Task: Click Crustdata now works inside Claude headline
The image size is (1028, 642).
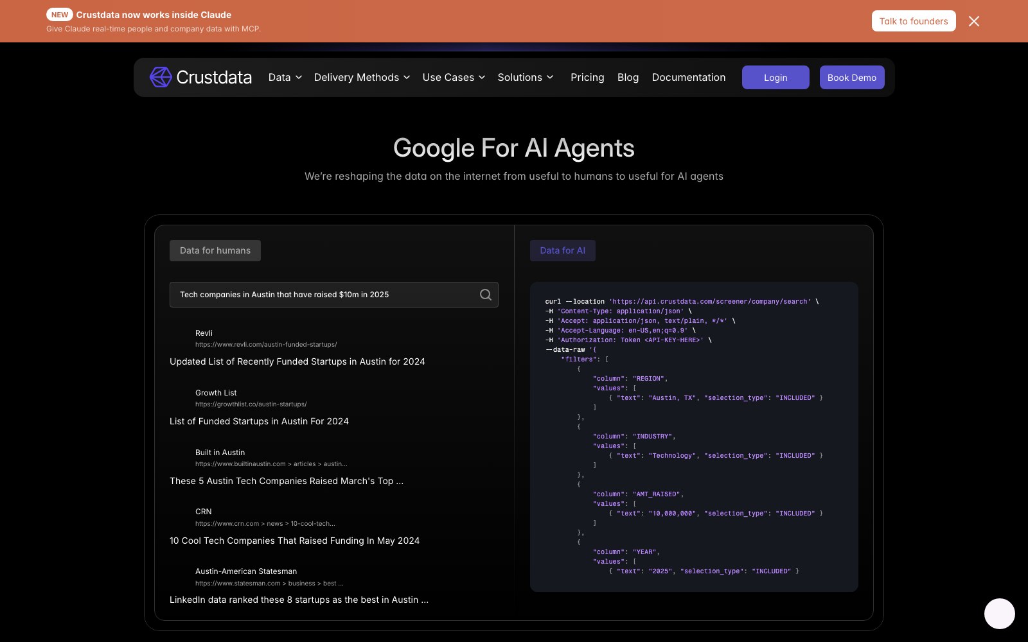Action: click(x=154, y=15)
